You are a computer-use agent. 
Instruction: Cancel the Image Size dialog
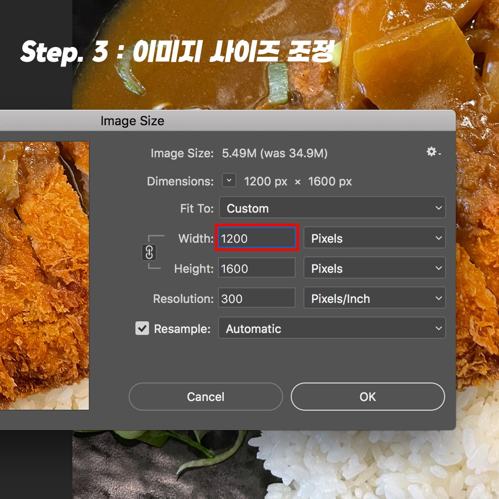pos(206,397)
